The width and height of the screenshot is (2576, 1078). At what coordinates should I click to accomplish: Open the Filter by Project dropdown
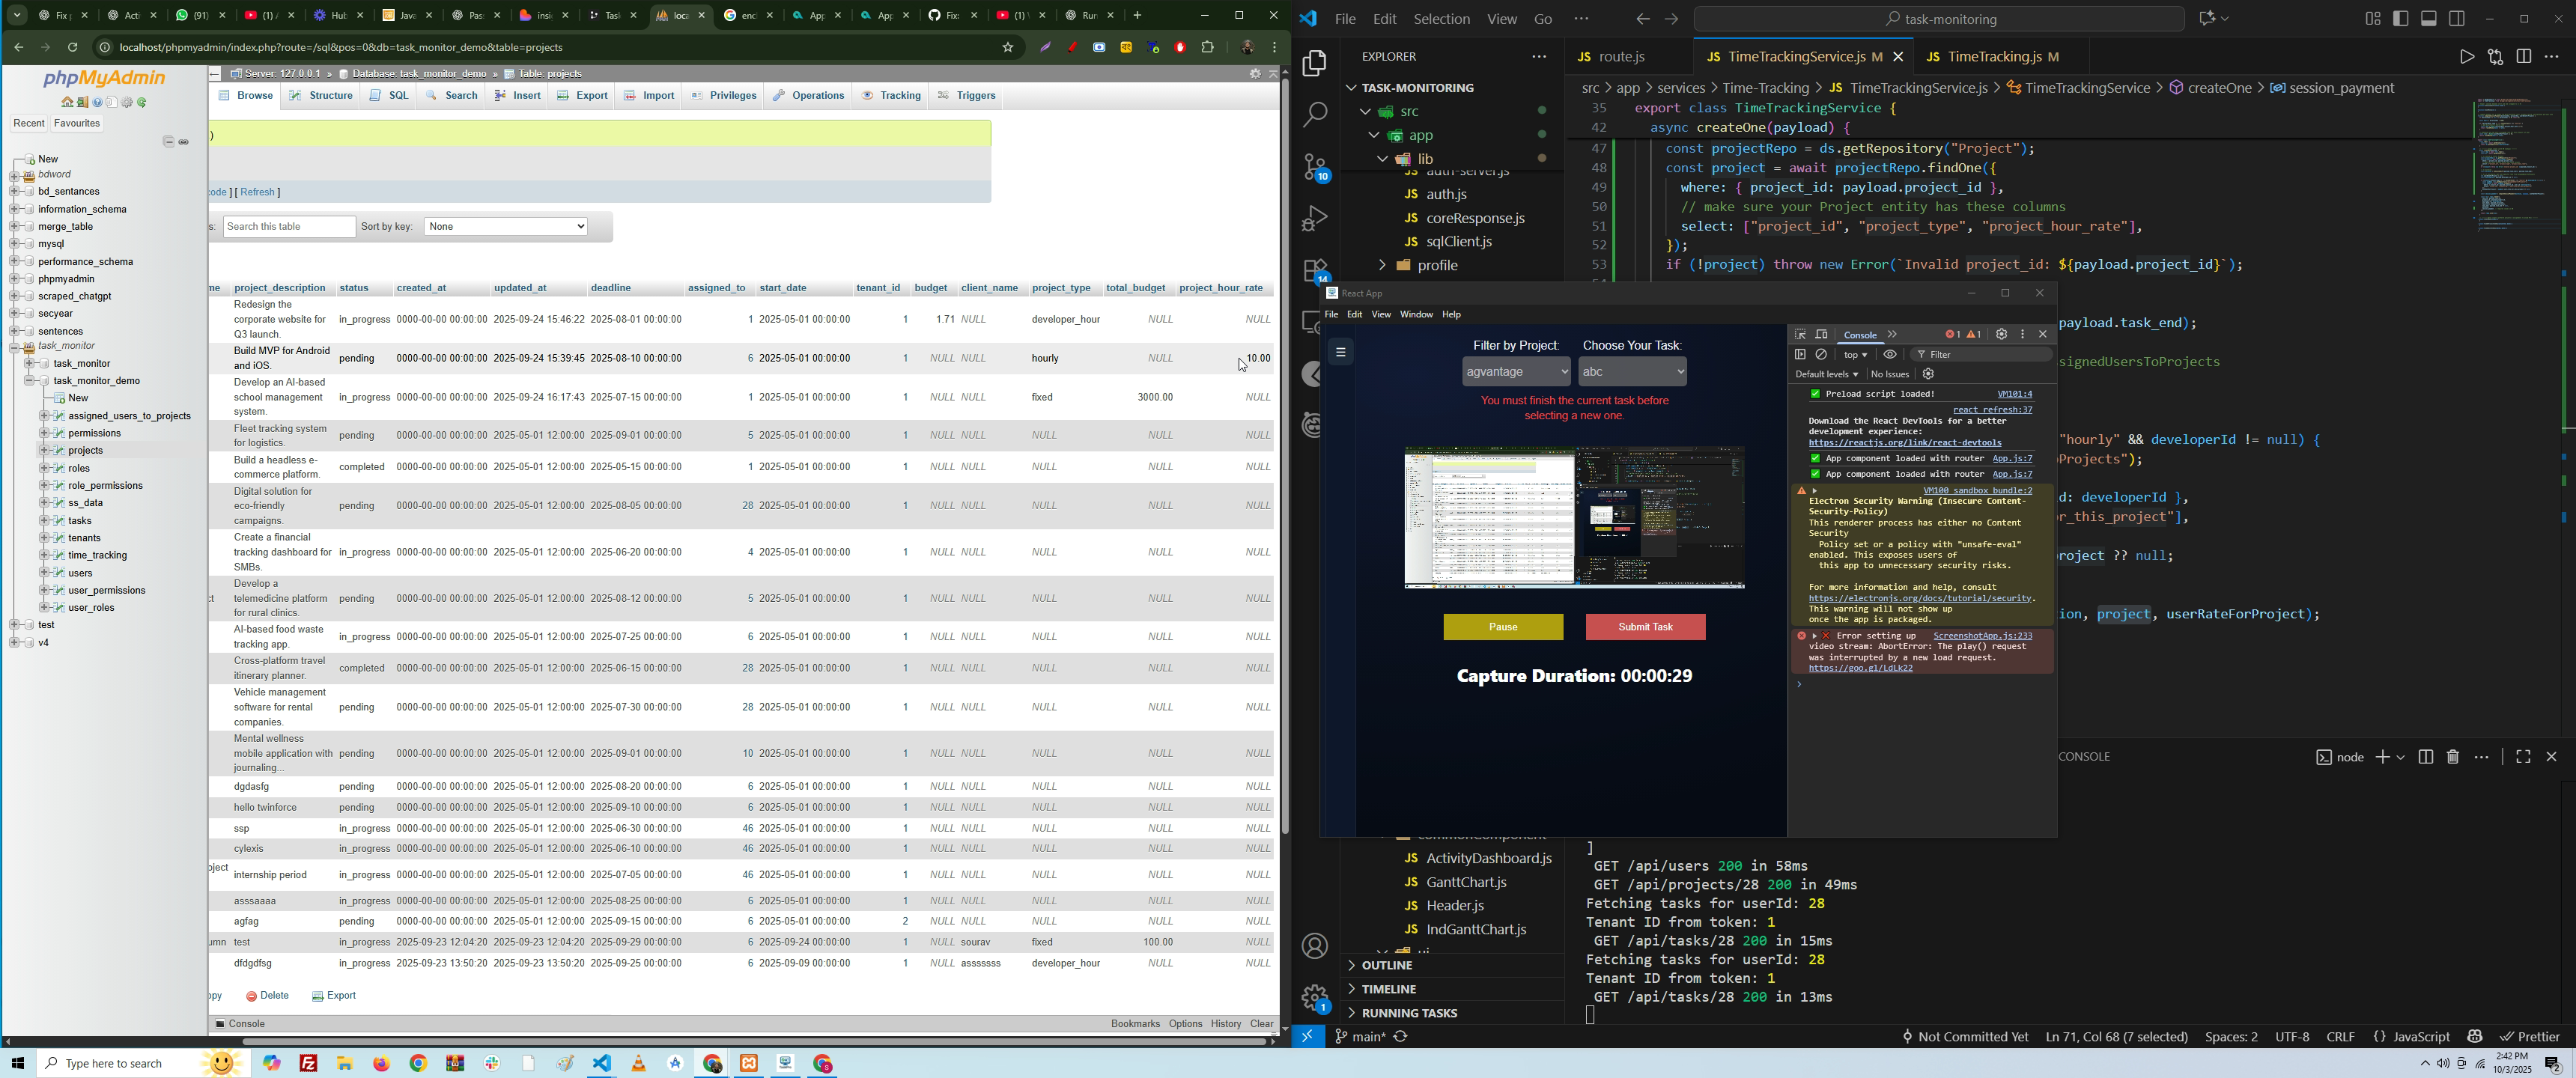1516,372
